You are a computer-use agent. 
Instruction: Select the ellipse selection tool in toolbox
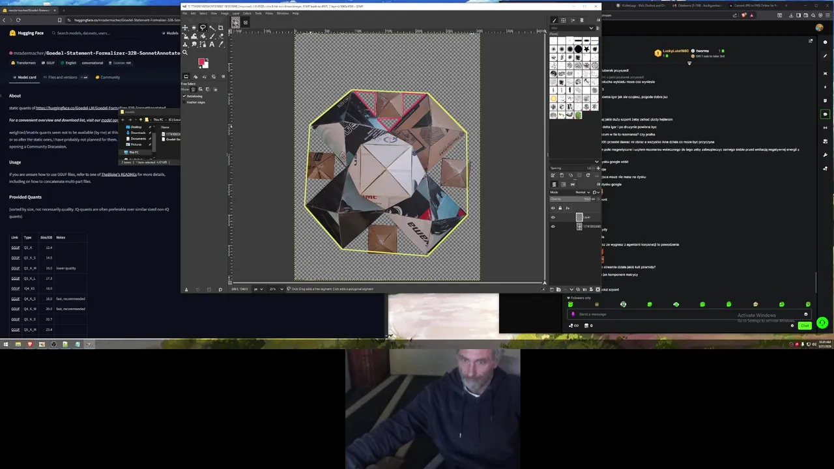[x=194, y=28]
